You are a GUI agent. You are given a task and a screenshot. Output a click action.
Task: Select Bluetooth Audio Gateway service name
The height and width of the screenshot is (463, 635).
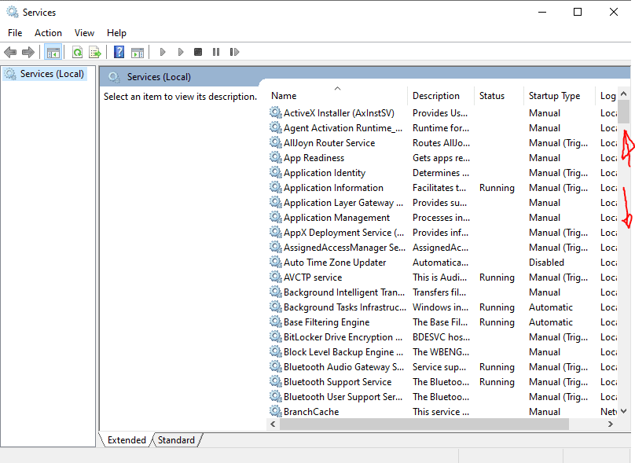343,367
